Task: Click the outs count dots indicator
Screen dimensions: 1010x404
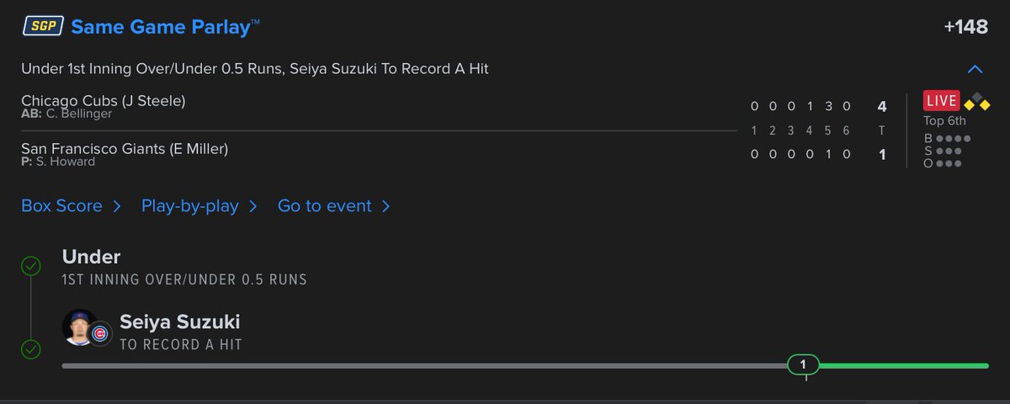Action: (947, 163)
